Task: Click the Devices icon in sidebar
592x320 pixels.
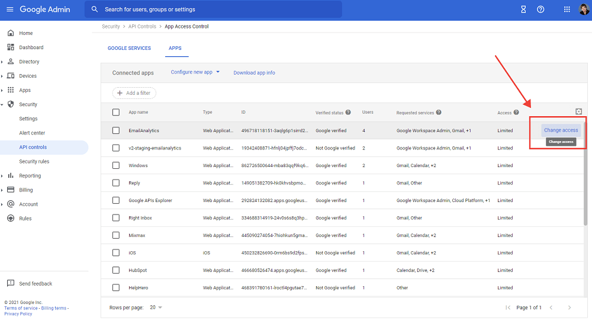Action: [11, 76]
